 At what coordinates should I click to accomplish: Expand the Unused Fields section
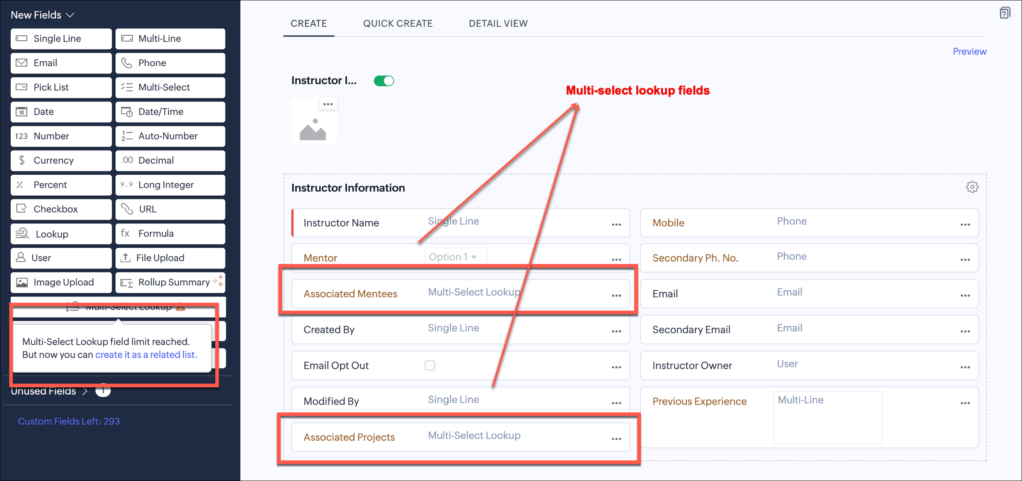coord(49,391)
